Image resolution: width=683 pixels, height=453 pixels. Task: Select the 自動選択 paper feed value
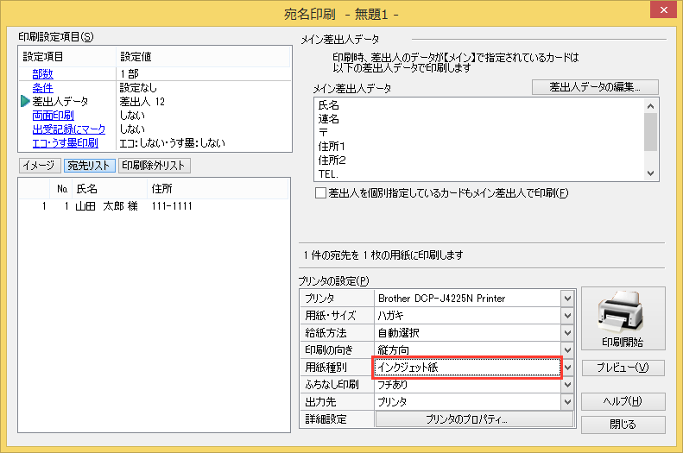[x=467, y=333]
